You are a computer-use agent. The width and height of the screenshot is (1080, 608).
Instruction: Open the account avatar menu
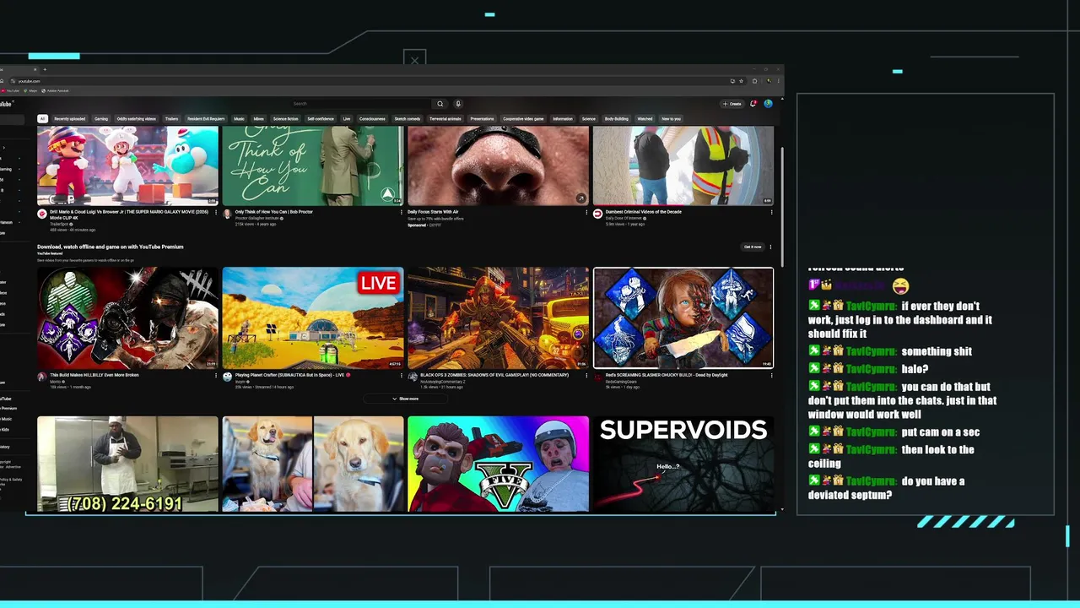tap(768, 104)
